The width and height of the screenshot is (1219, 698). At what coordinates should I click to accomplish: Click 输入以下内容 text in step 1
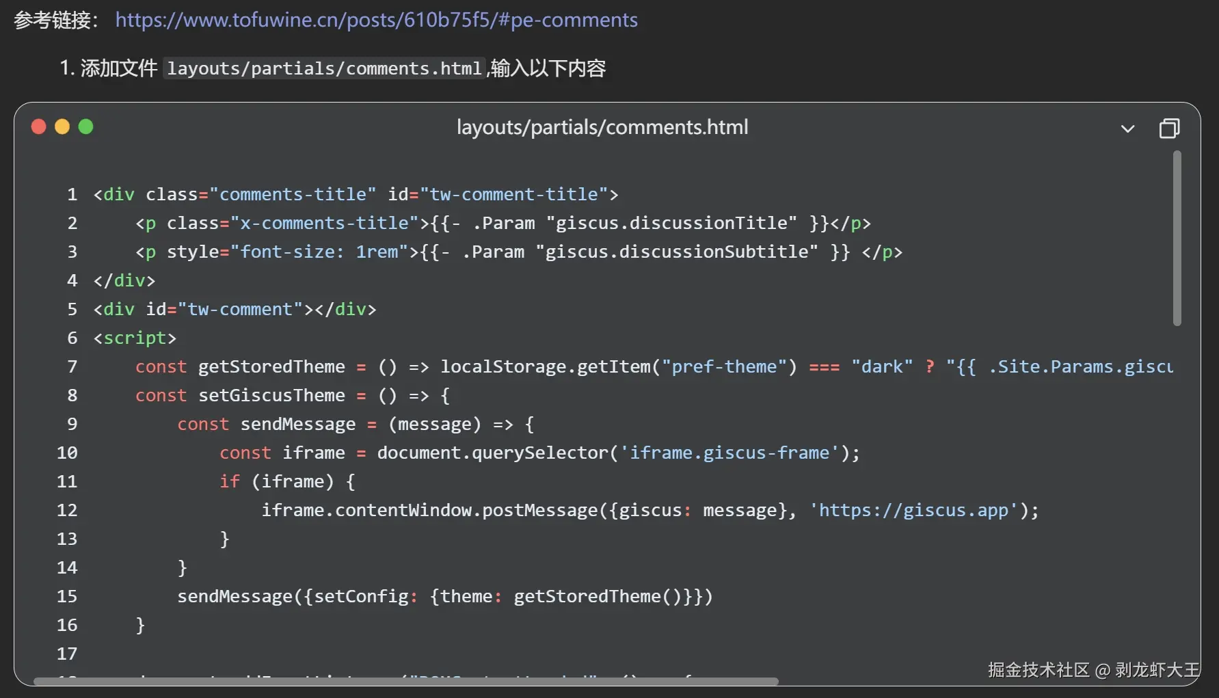548,68
